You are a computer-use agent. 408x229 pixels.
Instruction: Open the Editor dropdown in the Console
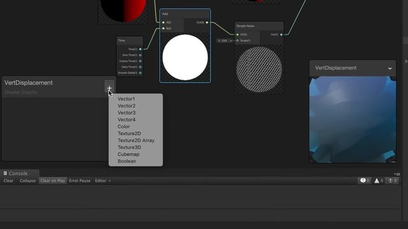[x=103, y=181]
